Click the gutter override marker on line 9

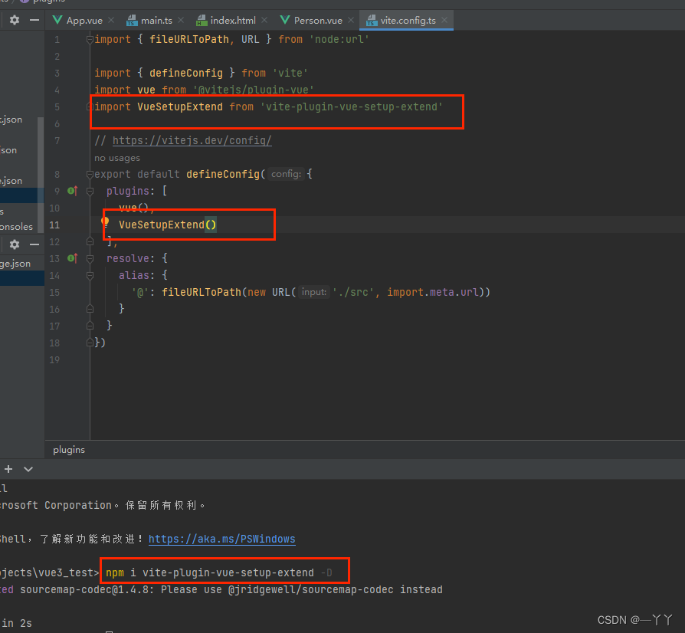[x=73, y=191]
